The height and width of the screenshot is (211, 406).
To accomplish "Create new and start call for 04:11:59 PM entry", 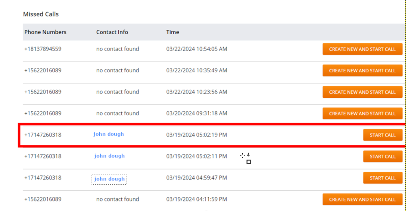I will tap(362, 200).
